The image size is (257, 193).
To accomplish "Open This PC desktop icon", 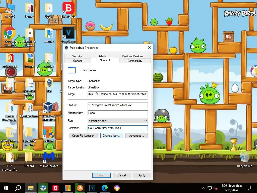I will coord(10,11).
